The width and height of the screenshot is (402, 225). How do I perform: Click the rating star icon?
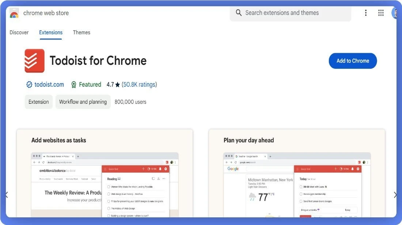click(117, 84)
